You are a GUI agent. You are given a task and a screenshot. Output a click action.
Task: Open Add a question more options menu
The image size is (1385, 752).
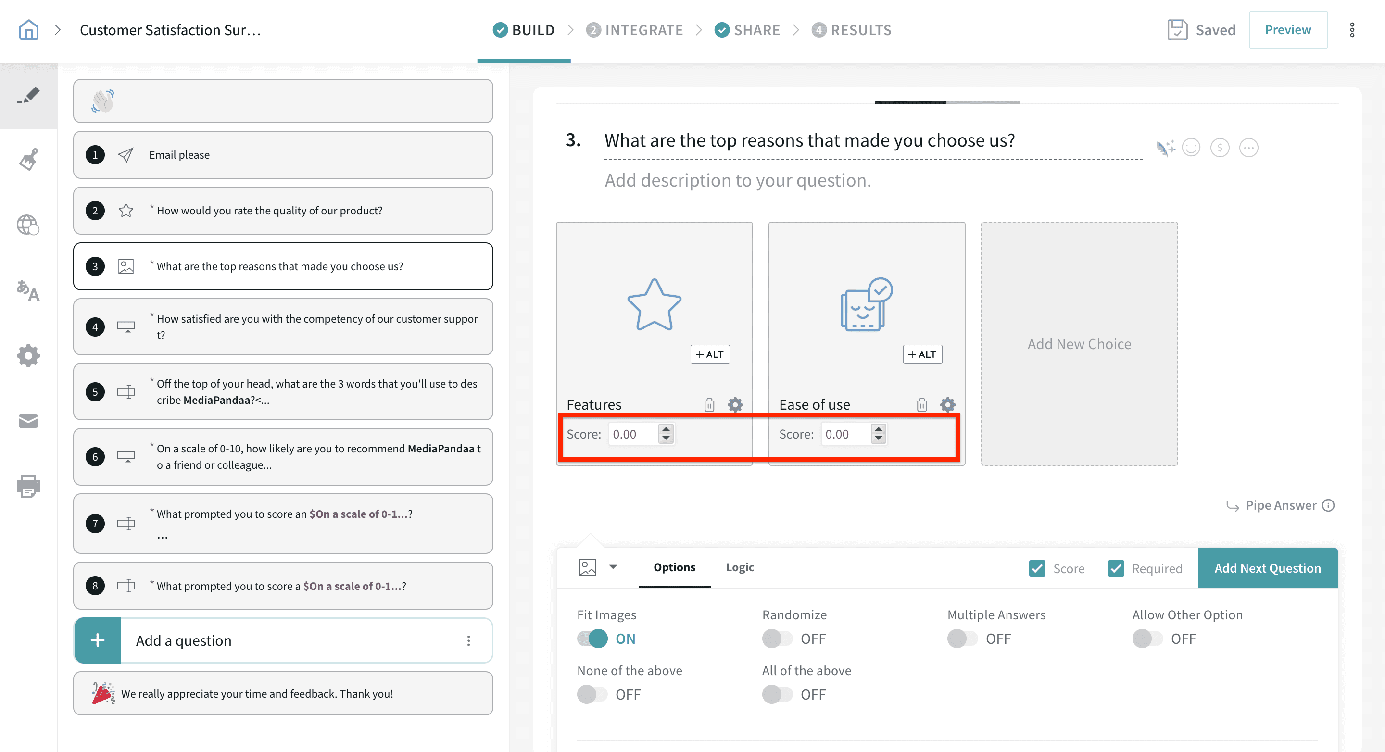(x=469, y=640)
